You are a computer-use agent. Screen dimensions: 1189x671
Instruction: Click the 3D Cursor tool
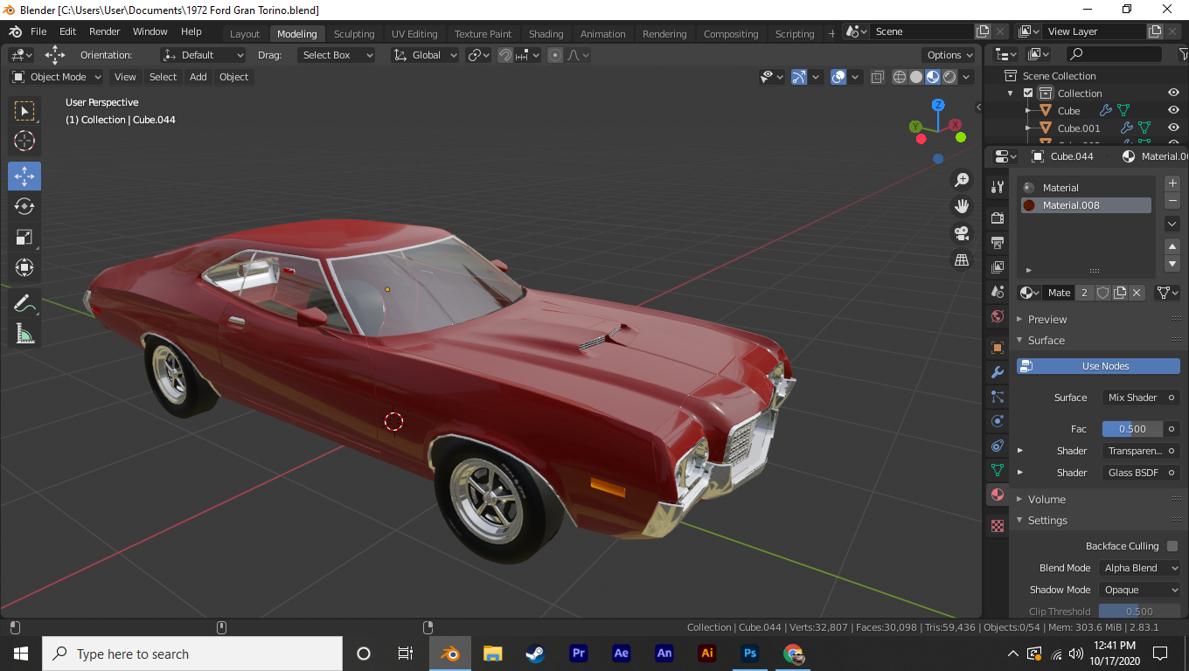pos(24,141)
